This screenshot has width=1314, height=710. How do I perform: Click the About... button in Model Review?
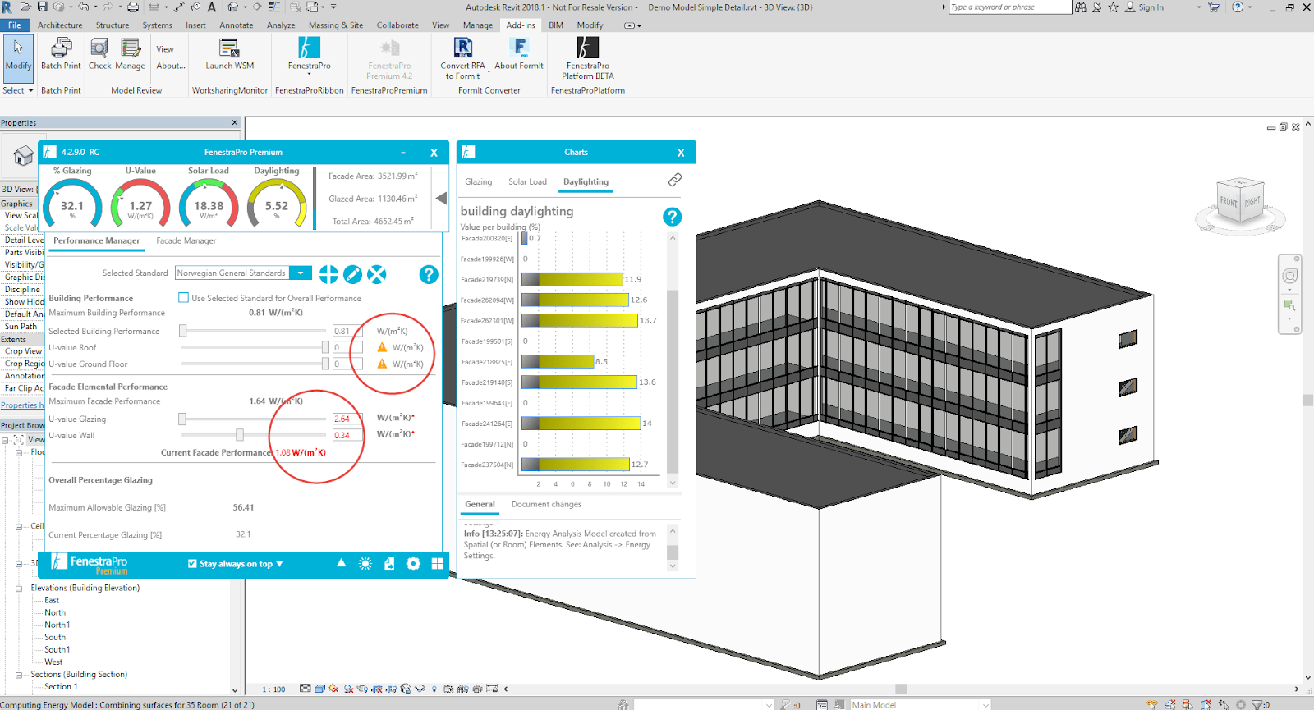171,66
